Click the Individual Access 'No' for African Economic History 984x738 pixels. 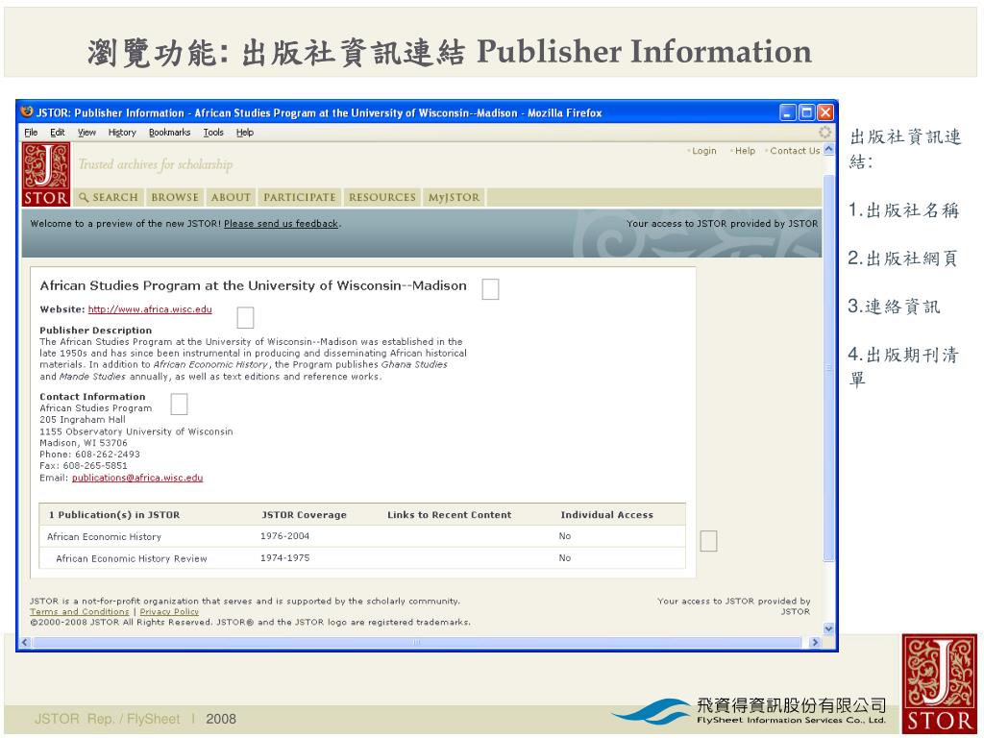coord(565,536)
